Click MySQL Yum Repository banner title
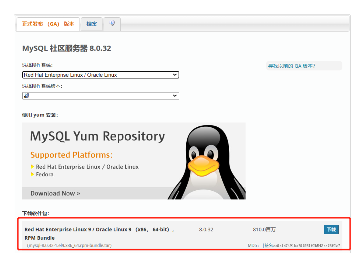Image resolution: width=355 pixels, height=253 pixels. coord(97,136)
